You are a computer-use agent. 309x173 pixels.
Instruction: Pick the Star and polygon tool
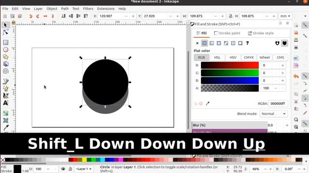click(x=5, y=57)
